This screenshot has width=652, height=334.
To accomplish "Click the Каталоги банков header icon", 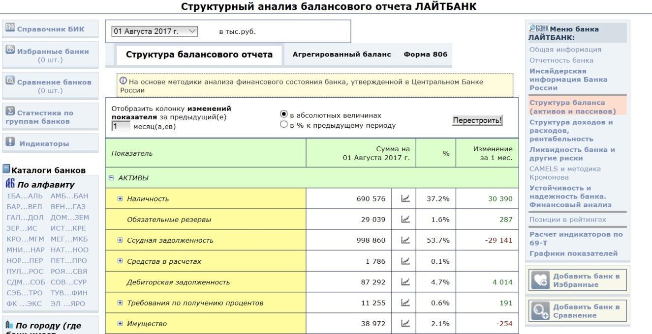I will click(x=7, y=170).
